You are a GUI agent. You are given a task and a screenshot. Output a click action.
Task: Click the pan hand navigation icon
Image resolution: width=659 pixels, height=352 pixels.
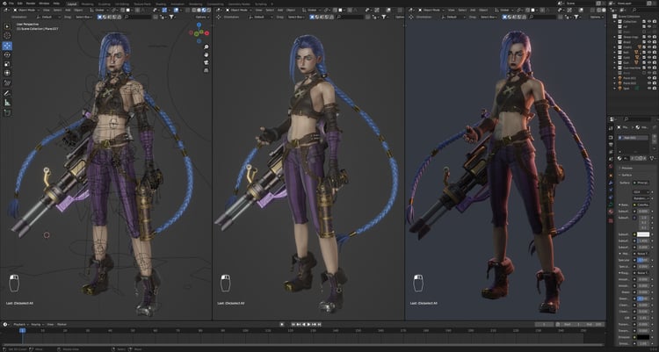(206, 54)
